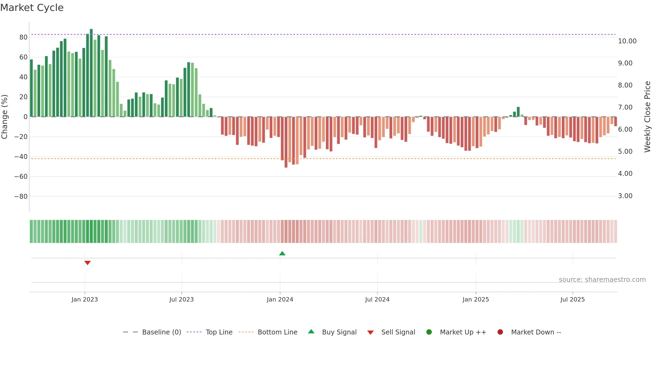Viewport: 655px width, 368px height.
Task: Toggle the Top Line legend entry
Action: 210,332
